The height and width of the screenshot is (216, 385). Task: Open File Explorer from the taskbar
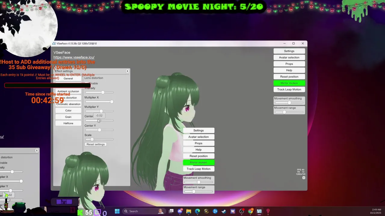[x=189, y=211]
